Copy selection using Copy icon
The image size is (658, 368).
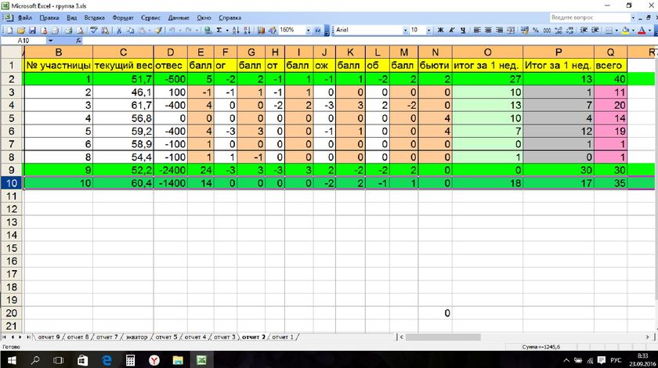click(x=131, y=31)
